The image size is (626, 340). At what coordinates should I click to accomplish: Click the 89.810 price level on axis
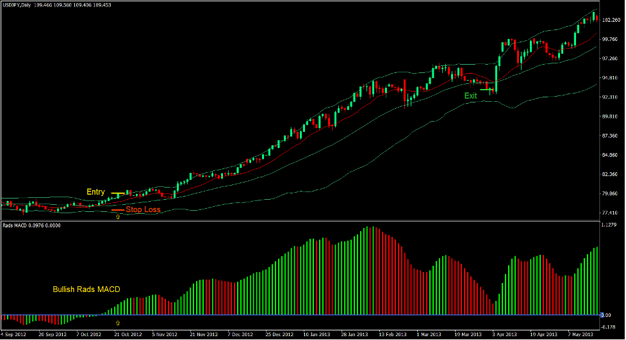coord(611,117)
